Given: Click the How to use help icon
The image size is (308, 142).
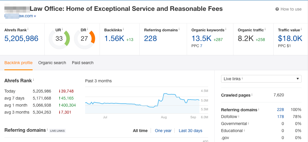Looking at the screenshot, I should (x=277, y=9).
